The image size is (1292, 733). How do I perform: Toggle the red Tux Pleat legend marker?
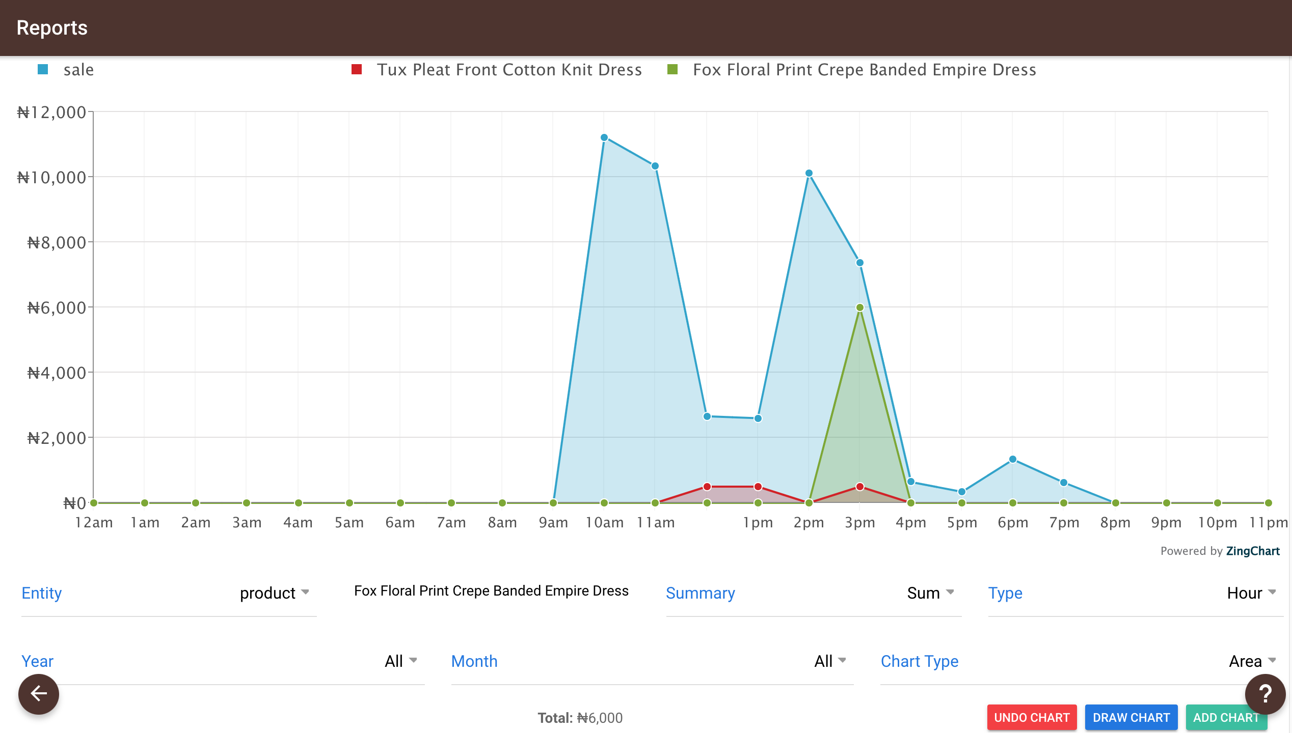(357, 70)
